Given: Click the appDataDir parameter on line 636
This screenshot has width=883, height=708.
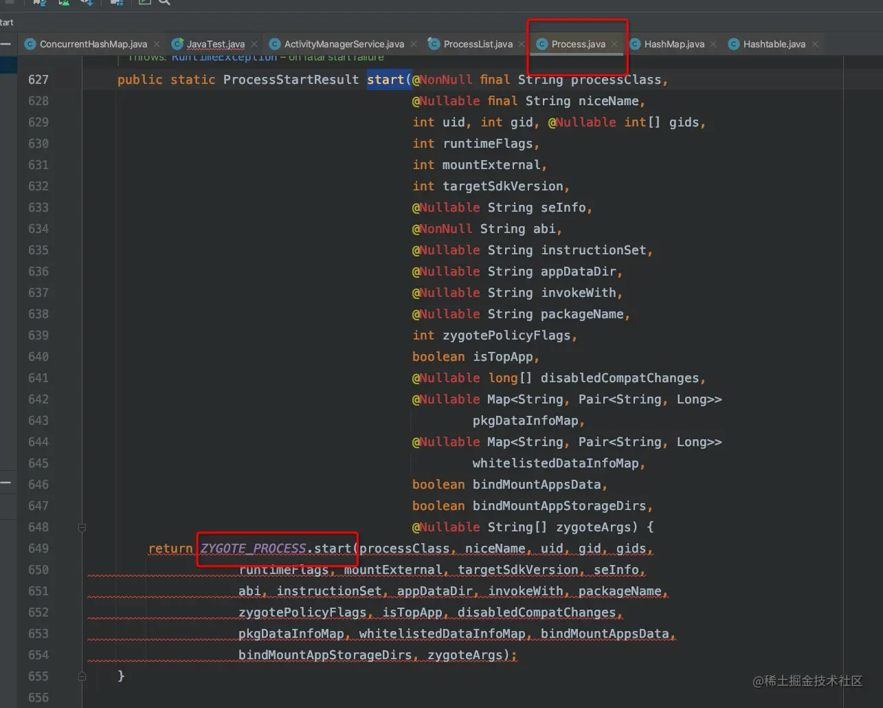Looking at the screenshot, I should (x=579, y=272).
